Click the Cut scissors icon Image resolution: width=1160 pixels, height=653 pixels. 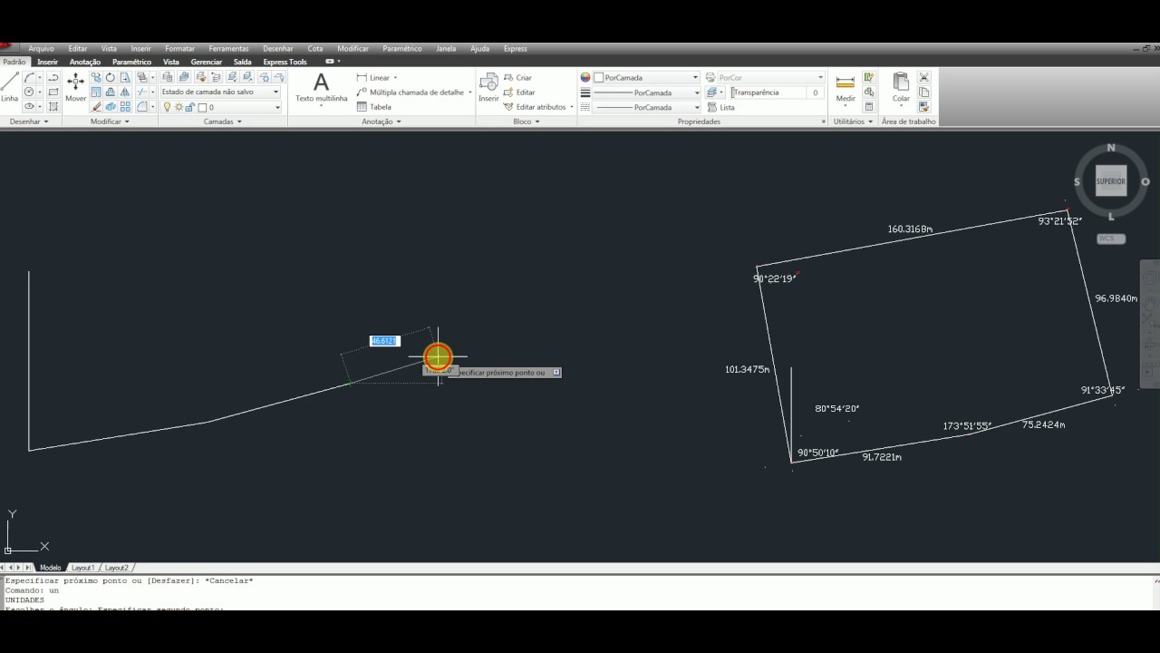tap(923, 78)
